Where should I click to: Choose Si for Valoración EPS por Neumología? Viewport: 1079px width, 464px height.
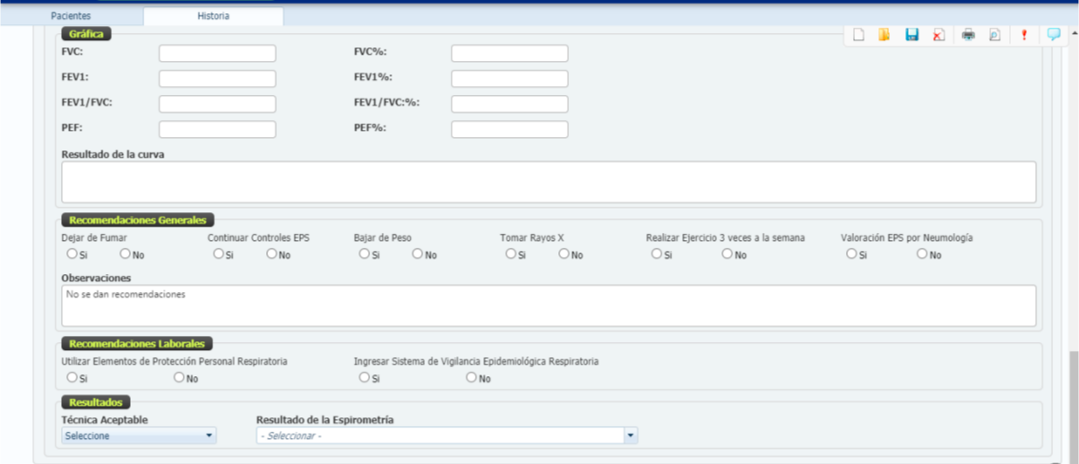pos(850,254)
